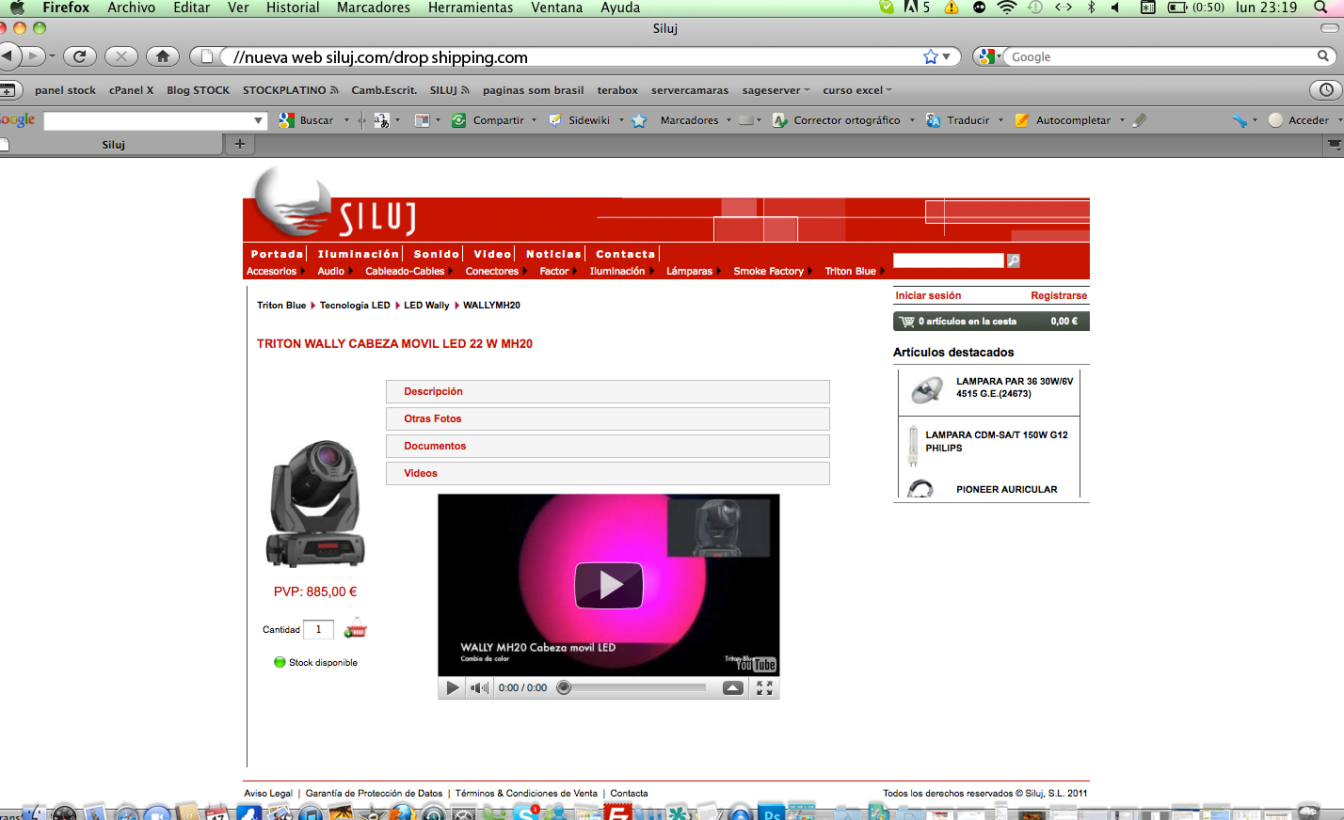
Task: Click the YouTube logo on the video
Action: click(756, 665)
